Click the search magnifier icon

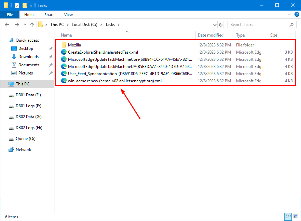click(291, 25)
